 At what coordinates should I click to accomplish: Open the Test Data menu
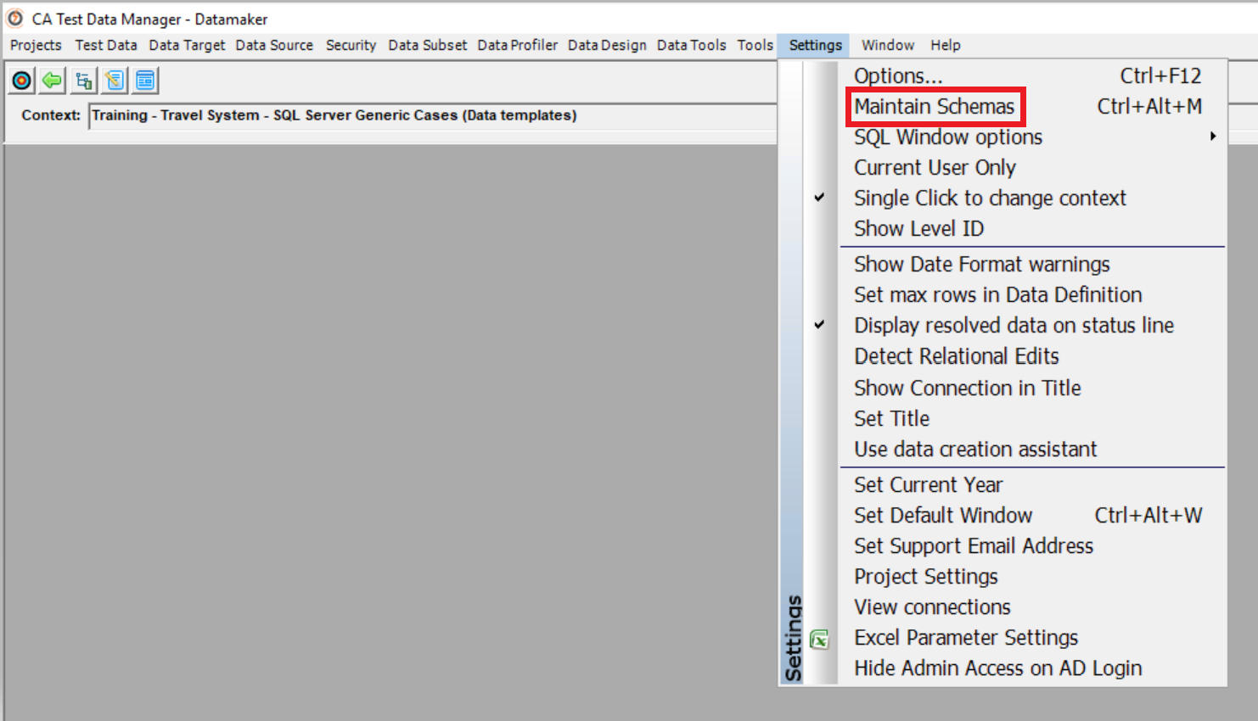point(106,45)
